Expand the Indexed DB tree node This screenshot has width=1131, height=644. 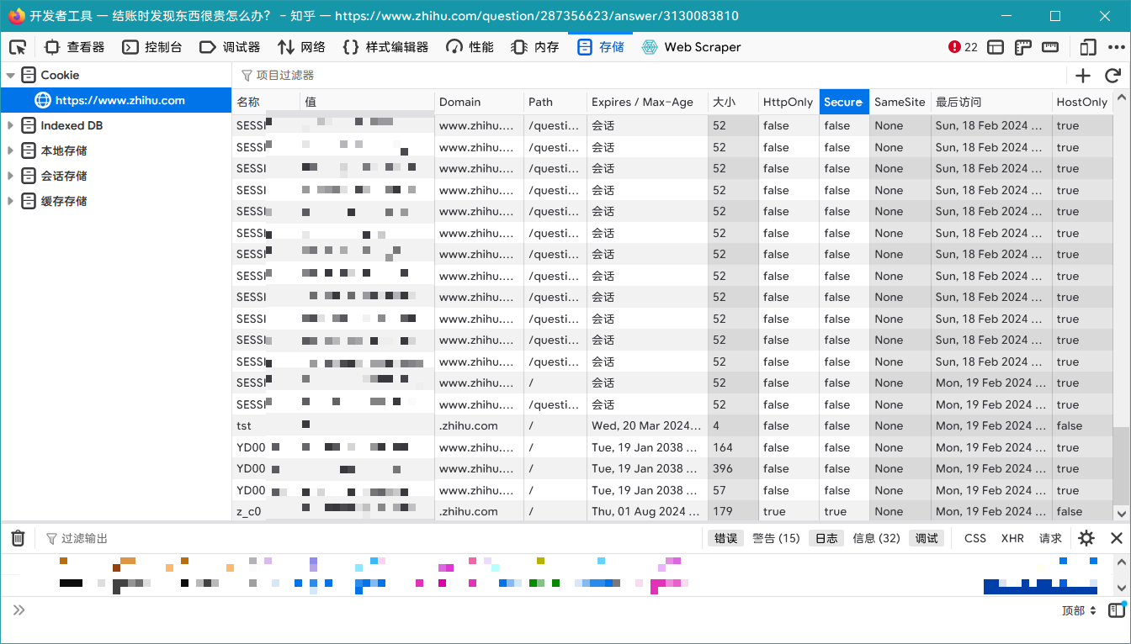tap(10, 126)
